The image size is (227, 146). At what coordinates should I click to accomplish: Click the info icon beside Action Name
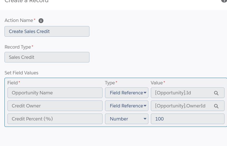(x=41, y=21)
